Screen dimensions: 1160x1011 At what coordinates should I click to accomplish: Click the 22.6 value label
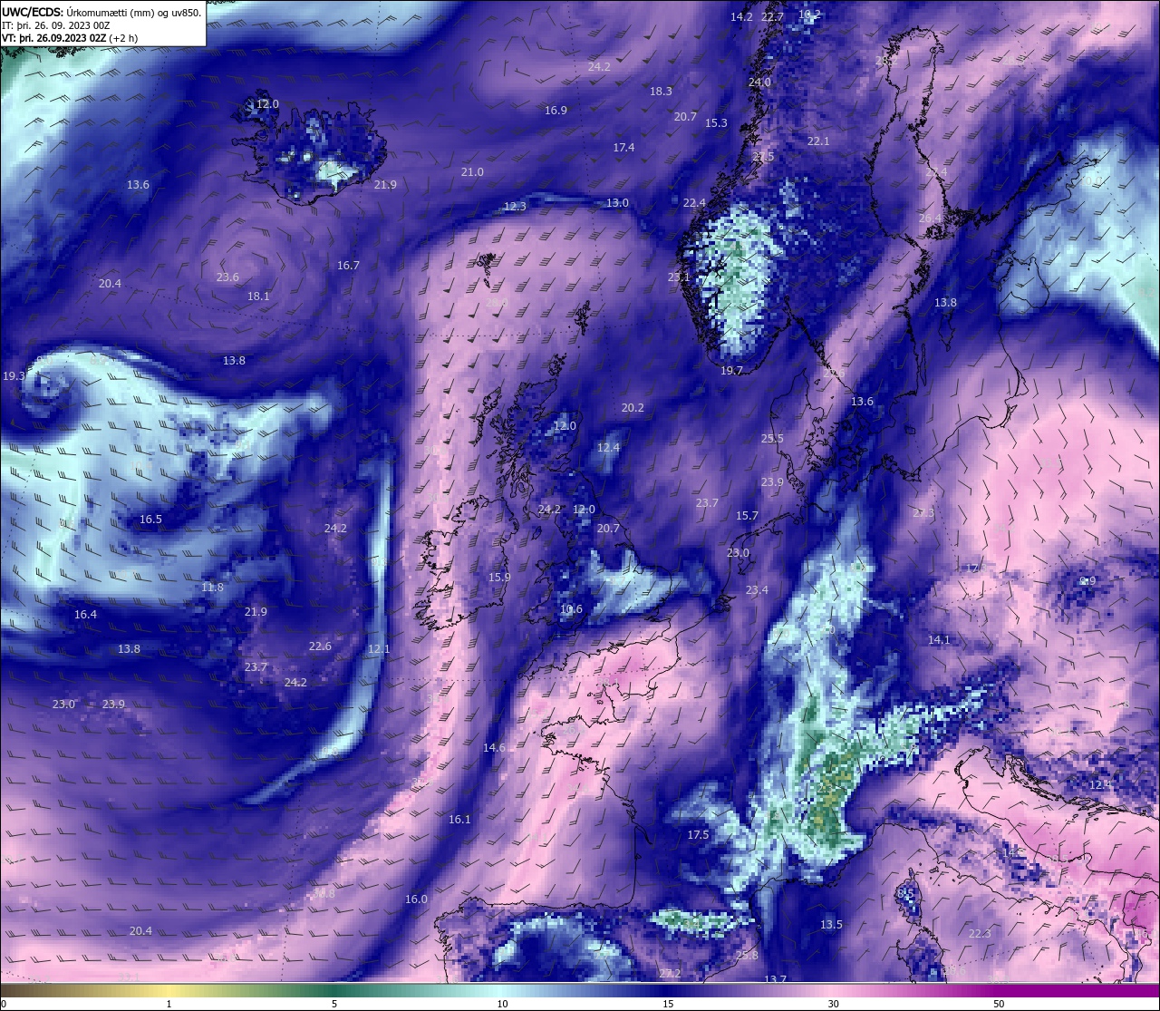pyautogui.click(x=320, y=646)
